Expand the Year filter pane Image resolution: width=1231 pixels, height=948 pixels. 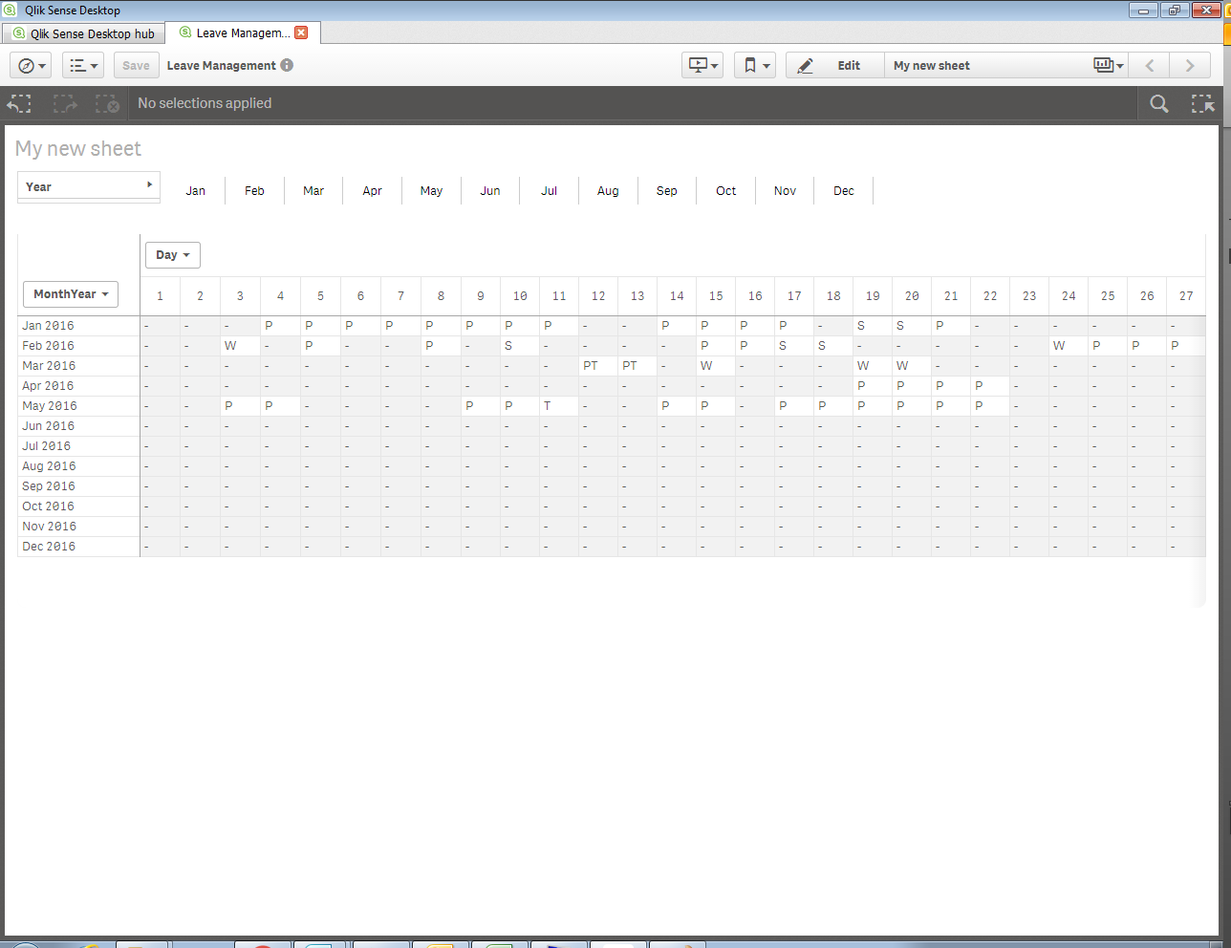pos(88,186)
